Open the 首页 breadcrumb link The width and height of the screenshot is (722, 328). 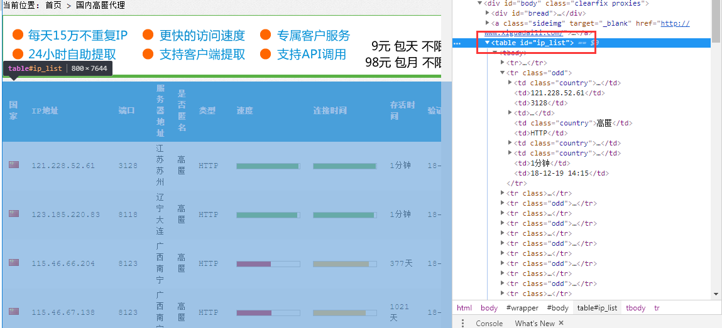coord(53,6)
